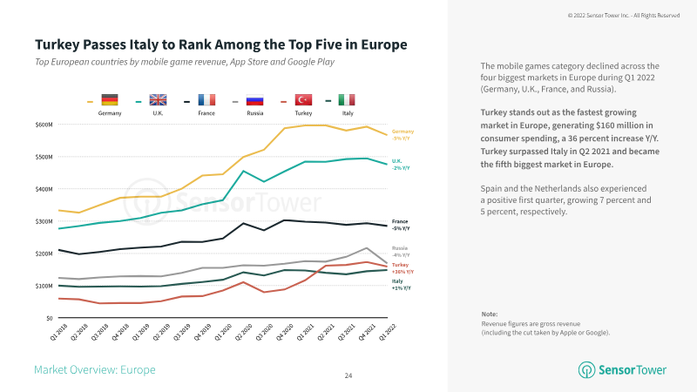Click the teal U.K. legend color dash
Screen dimensions: 697x392
(139, 101)
